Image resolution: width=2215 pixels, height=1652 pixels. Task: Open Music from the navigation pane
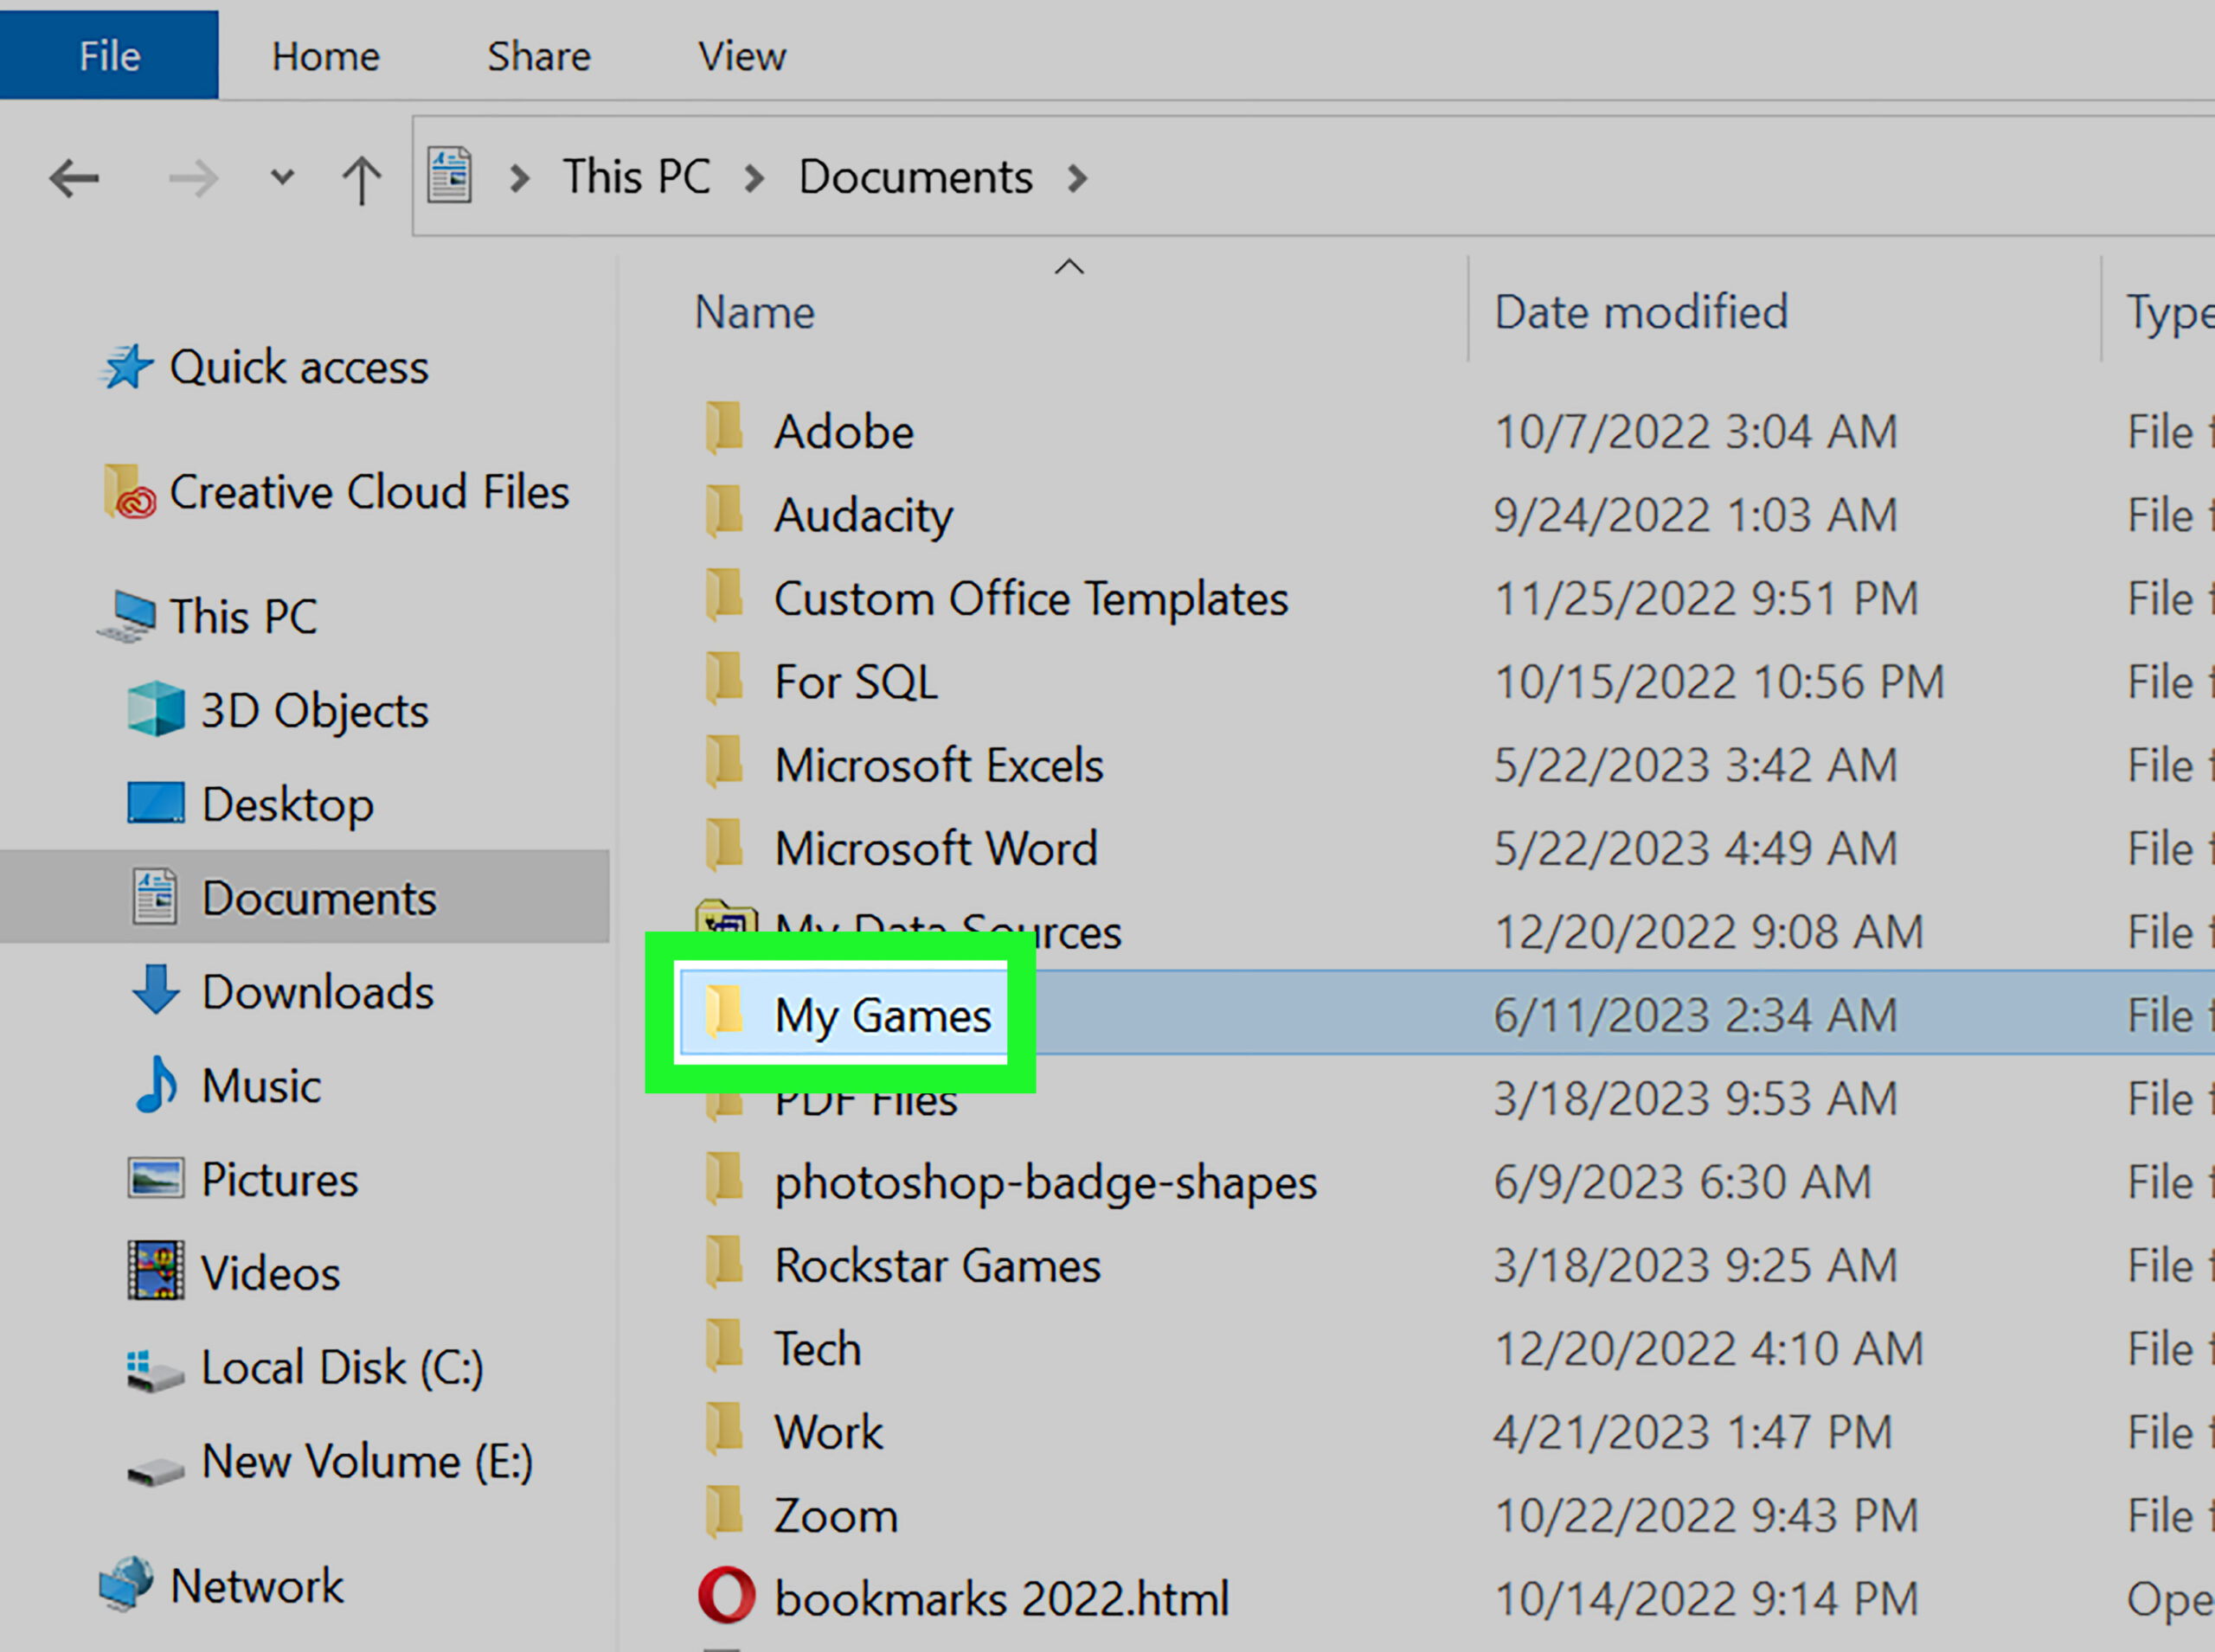point(260,1086)
